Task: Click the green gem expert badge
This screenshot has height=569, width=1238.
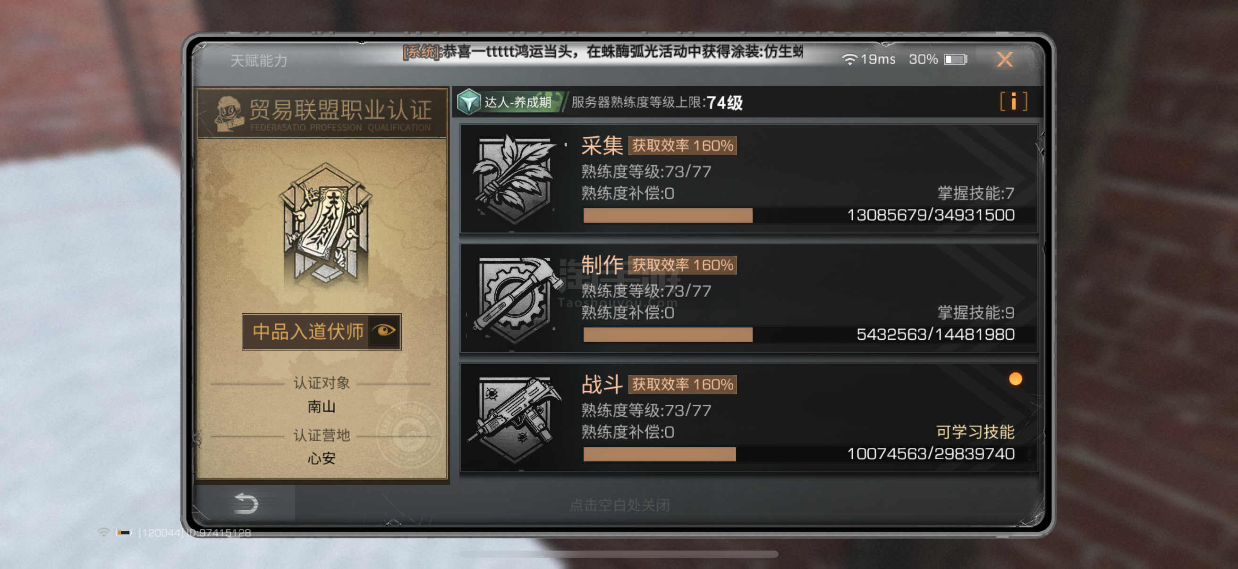Action: click(468, 102)
